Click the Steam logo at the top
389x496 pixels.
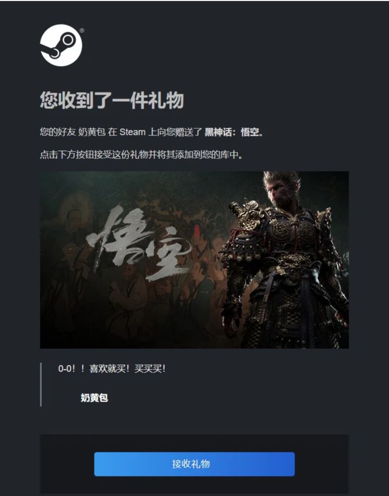coord(61,45)
